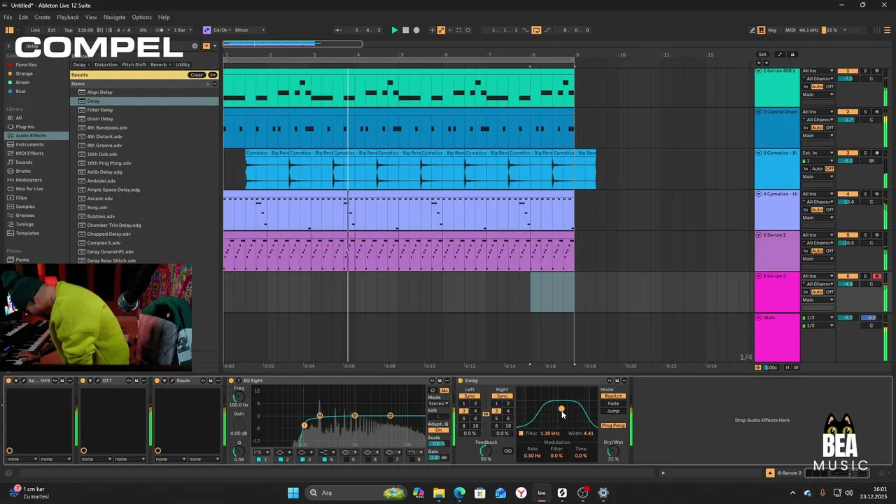Open Microsoft Edge from the taskbar
Image resolution: width=896 pixels, height=504 pixels.
click(459, 493)
